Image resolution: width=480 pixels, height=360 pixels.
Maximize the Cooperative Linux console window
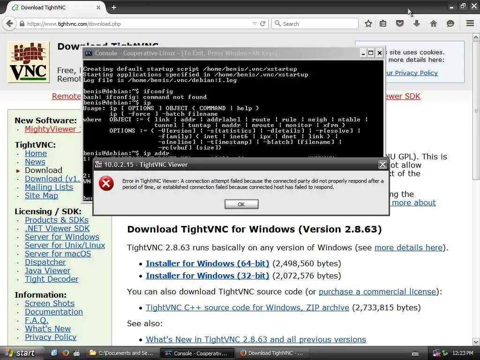pyautogui.click(x=371, y=53)
